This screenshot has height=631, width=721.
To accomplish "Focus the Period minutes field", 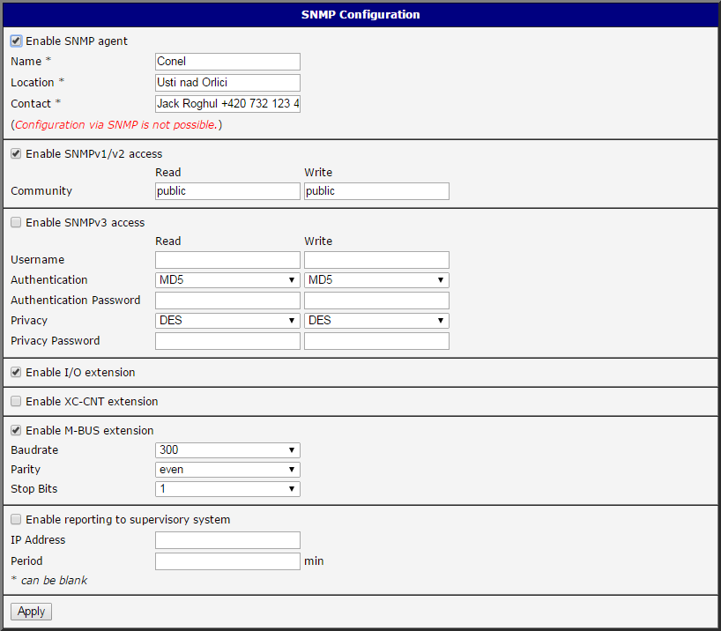I will [x=227, y=561].
